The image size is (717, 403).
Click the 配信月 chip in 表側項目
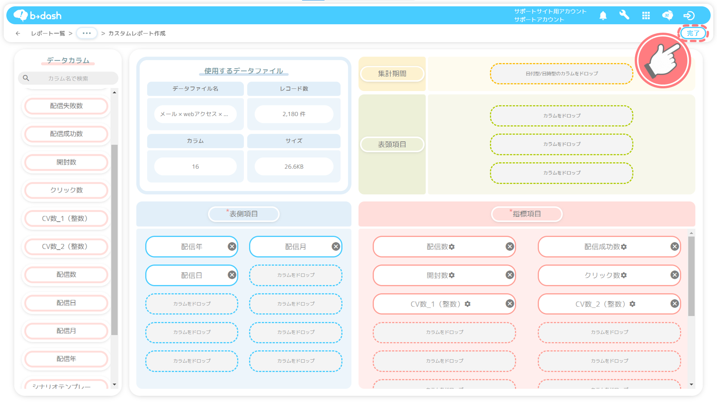coord(296,246)
